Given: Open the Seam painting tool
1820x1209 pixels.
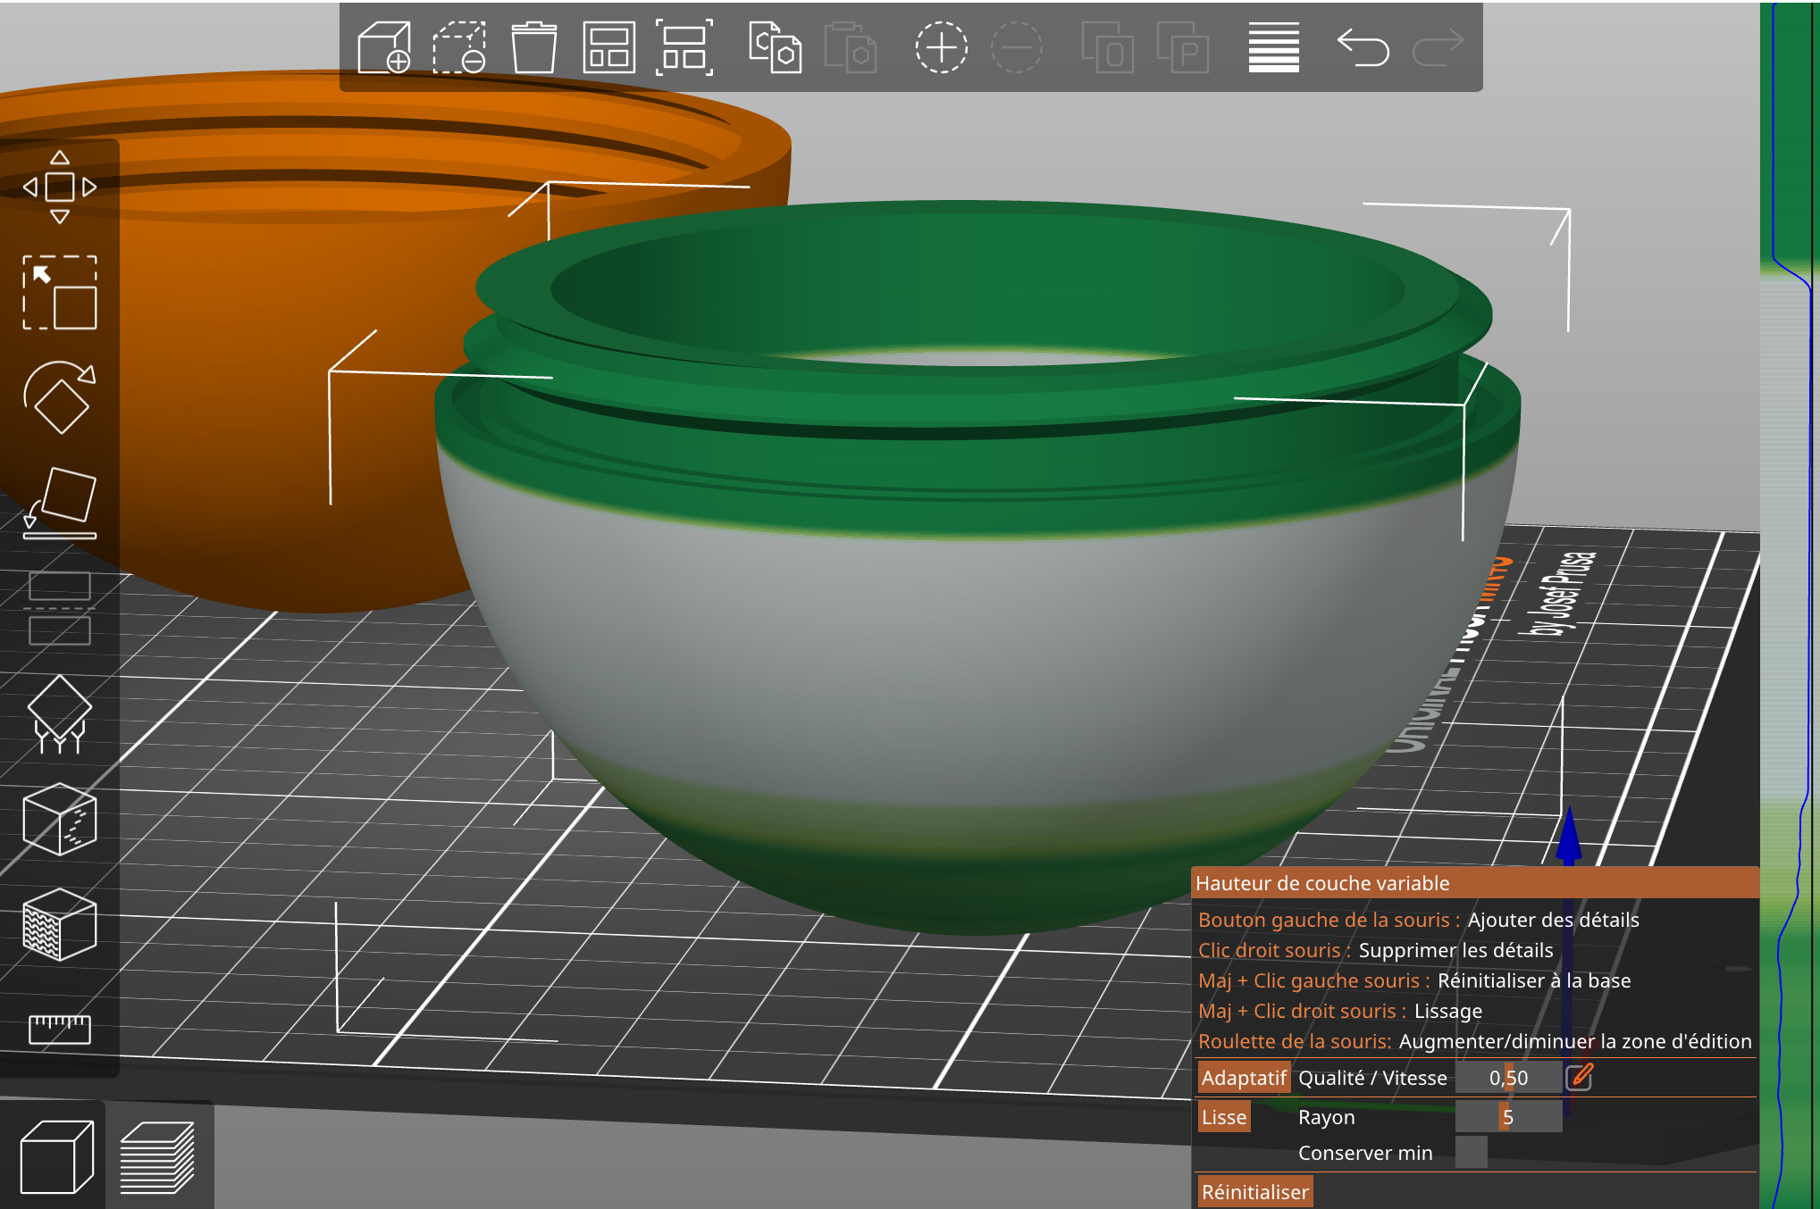Looking at the screenshot, I should pyautogui.click(x=59, y=819).
